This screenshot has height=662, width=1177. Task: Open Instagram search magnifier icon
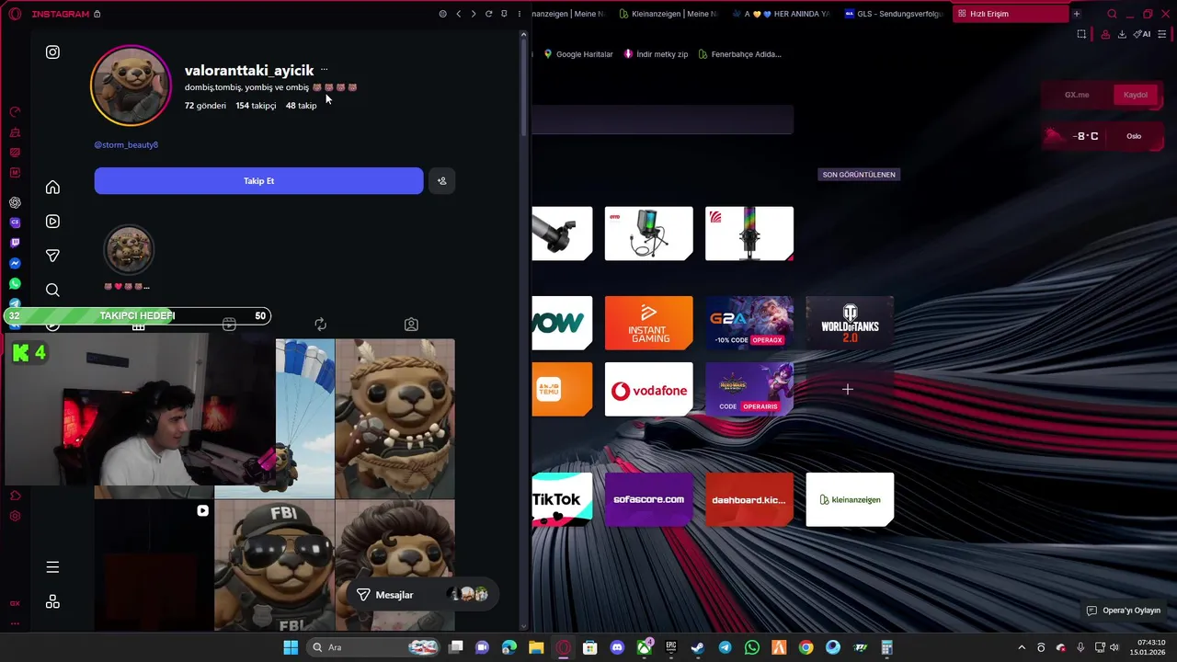(x=52, y=290)
